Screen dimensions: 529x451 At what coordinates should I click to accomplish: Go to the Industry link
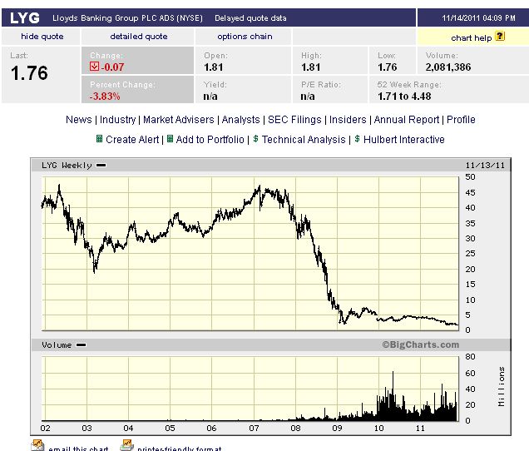click(117, 120)
